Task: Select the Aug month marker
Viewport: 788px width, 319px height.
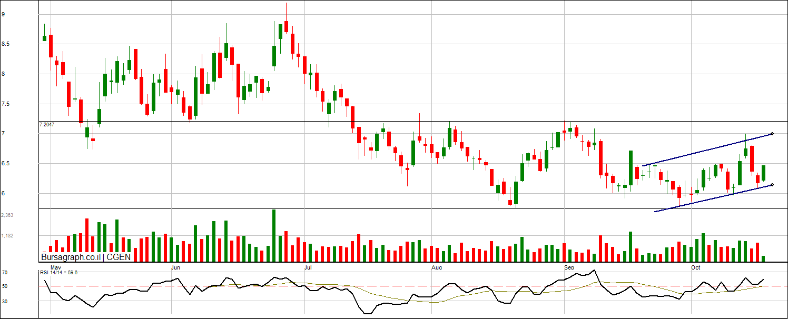Action: (x=436, y=267)
